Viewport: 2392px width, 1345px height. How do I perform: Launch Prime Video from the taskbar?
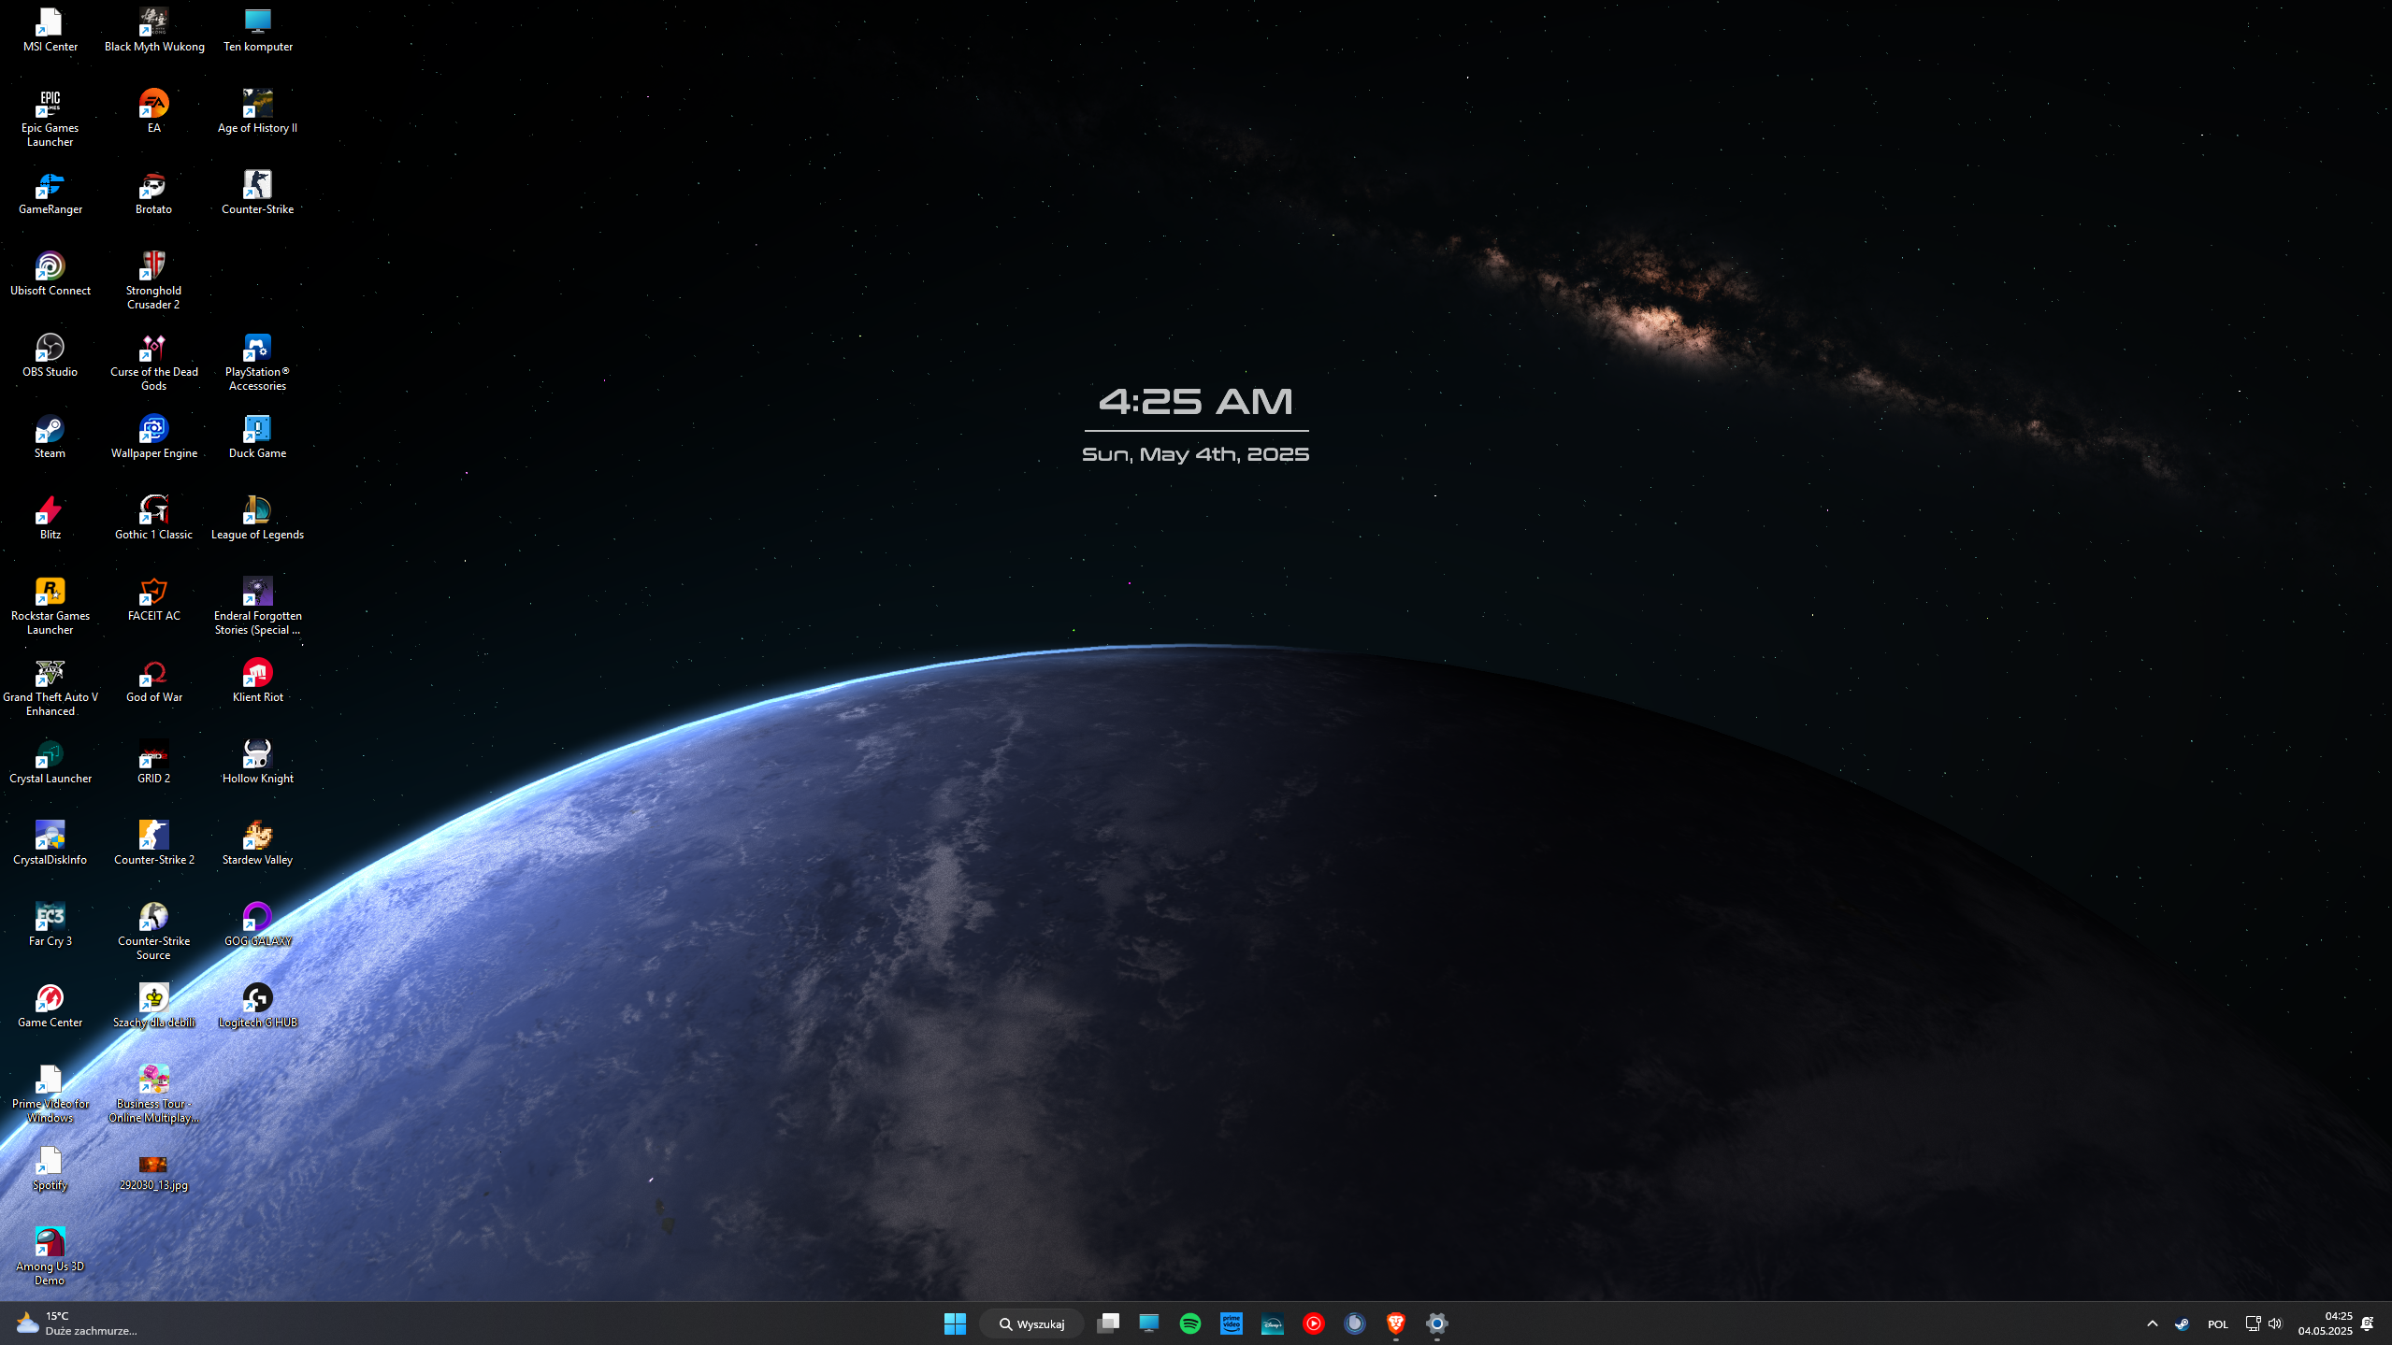[1232, 1324]
